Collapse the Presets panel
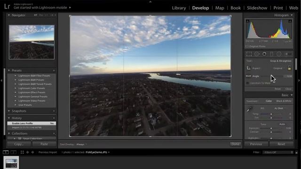 (9, 70)
